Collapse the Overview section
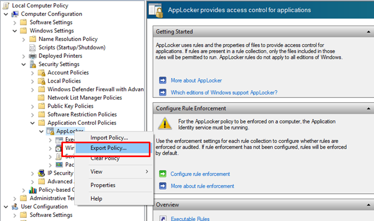374x221 pixels. point(368,205)
